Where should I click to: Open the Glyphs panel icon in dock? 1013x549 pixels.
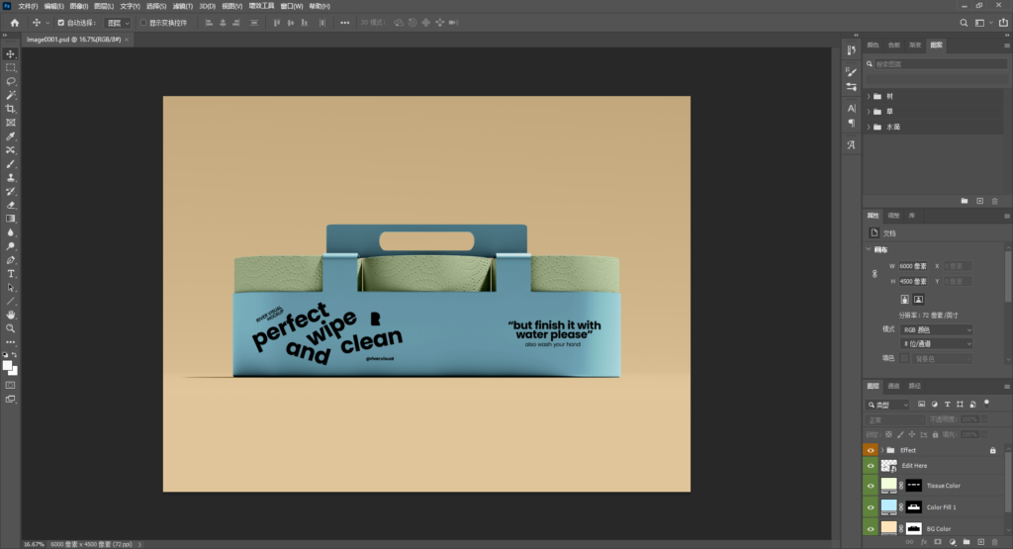[x=852, y=144]
